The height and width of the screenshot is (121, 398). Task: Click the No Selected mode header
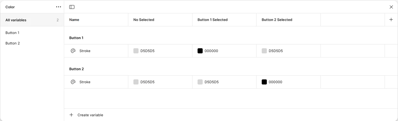(x=144, y=20)
